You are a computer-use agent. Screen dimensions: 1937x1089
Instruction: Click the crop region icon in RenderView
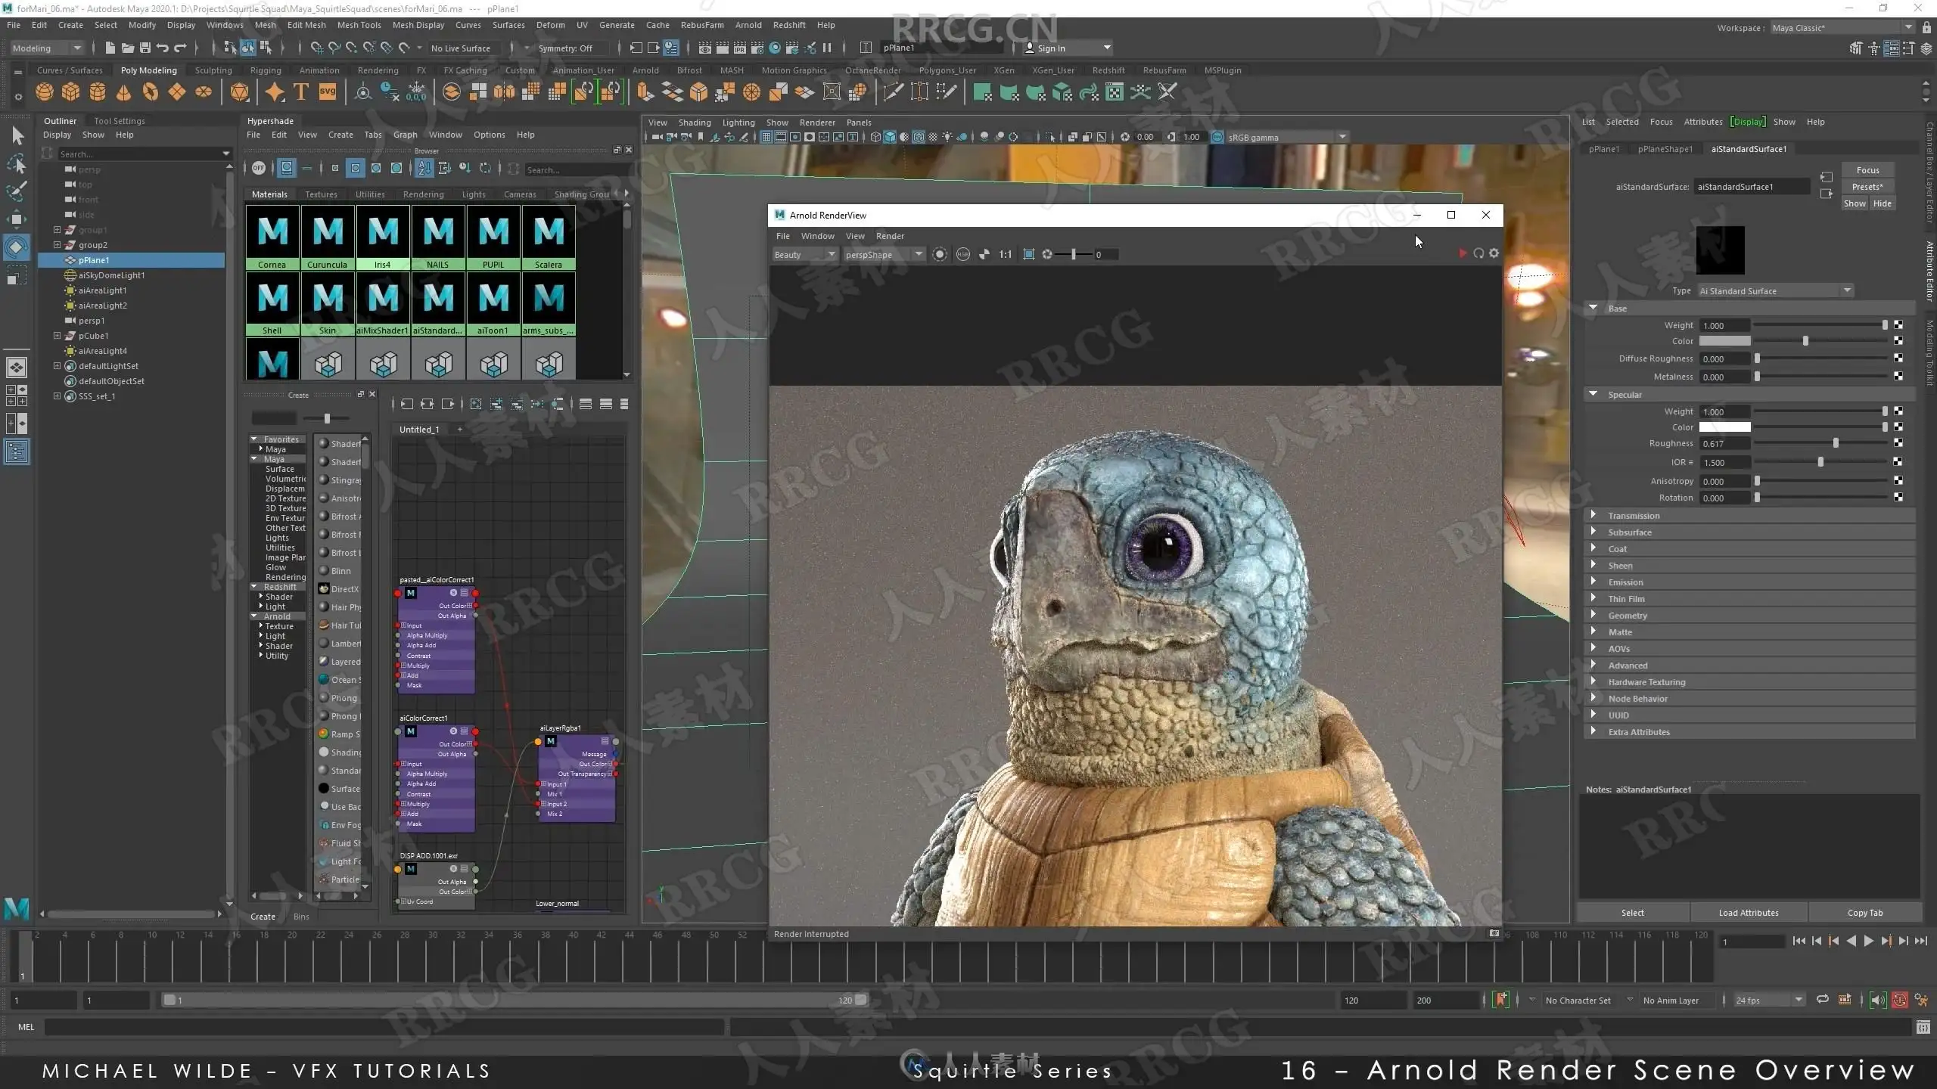(1028, 255)
